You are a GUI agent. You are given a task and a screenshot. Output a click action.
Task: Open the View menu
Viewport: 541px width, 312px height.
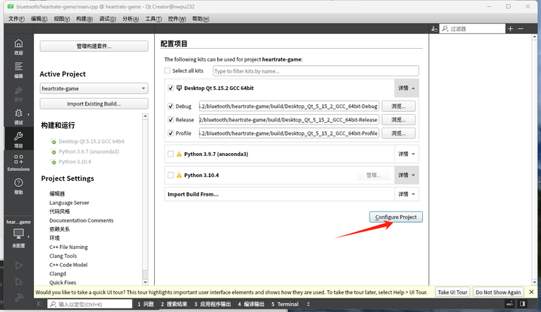[62, 19]
